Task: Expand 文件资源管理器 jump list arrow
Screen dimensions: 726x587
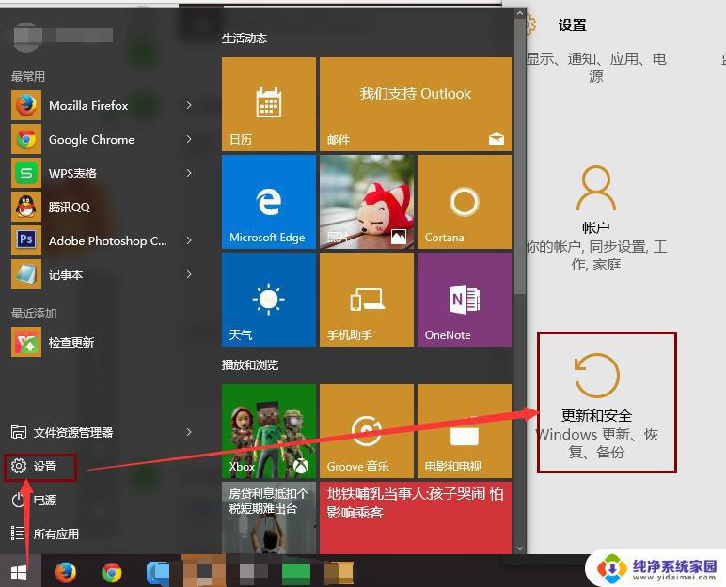Action: tap(189, 432)
